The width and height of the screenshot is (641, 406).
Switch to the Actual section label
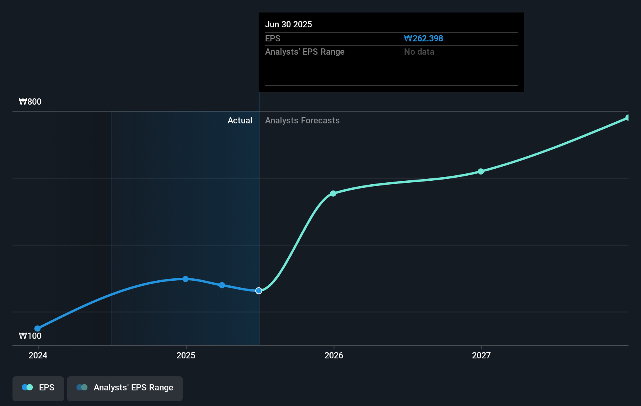tap(240, 120)
